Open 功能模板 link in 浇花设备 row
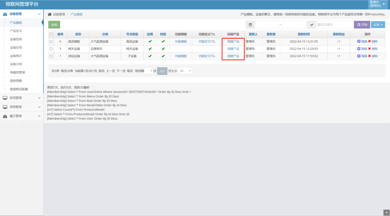Viewport: 390px width, 216px height. pyautogui.click(x=181, y=56)
